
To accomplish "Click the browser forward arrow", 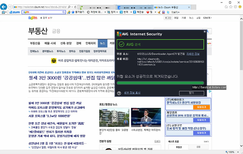I will click(10, 7).
